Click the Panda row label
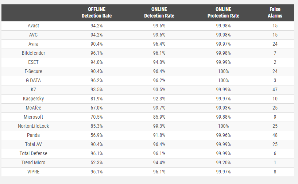 33,135
